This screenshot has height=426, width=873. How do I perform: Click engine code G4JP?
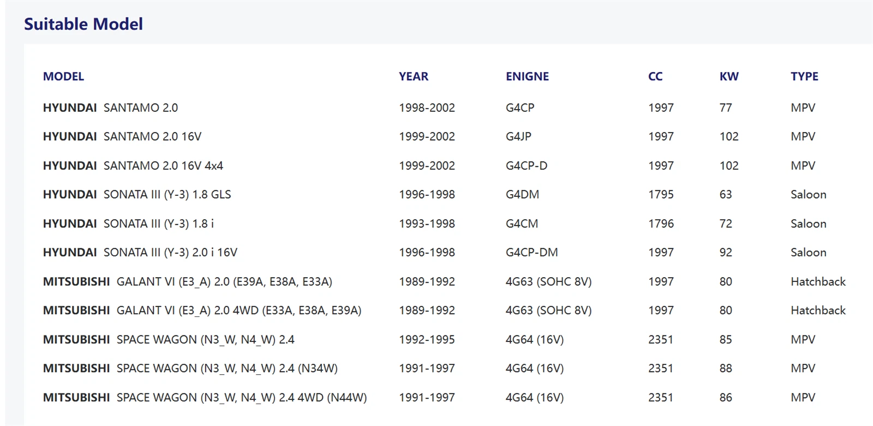518,136
